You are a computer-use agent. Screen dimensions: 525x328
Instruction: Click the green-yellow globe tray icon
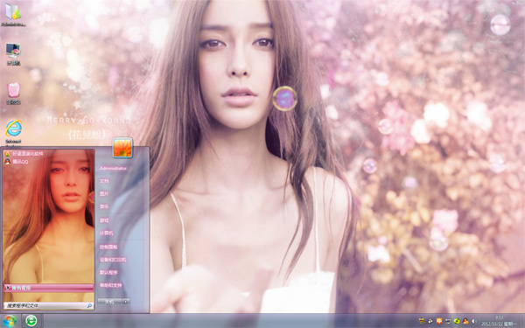pos(457,321)
